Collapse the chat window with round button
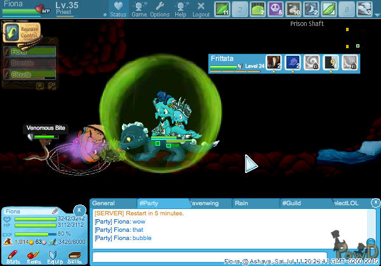Viewport: 381px width, 266px height. click(376, 202)
